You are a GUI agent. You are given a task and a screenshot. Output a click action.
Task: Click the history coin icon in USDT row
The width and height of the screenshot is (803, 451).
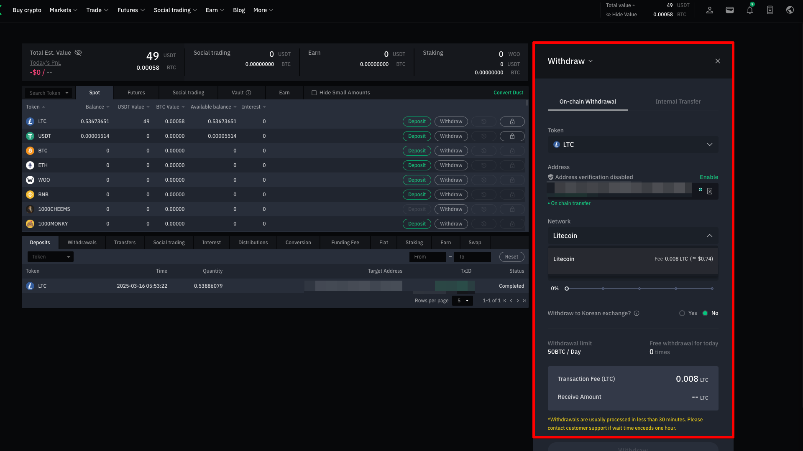tap(484, 136)
